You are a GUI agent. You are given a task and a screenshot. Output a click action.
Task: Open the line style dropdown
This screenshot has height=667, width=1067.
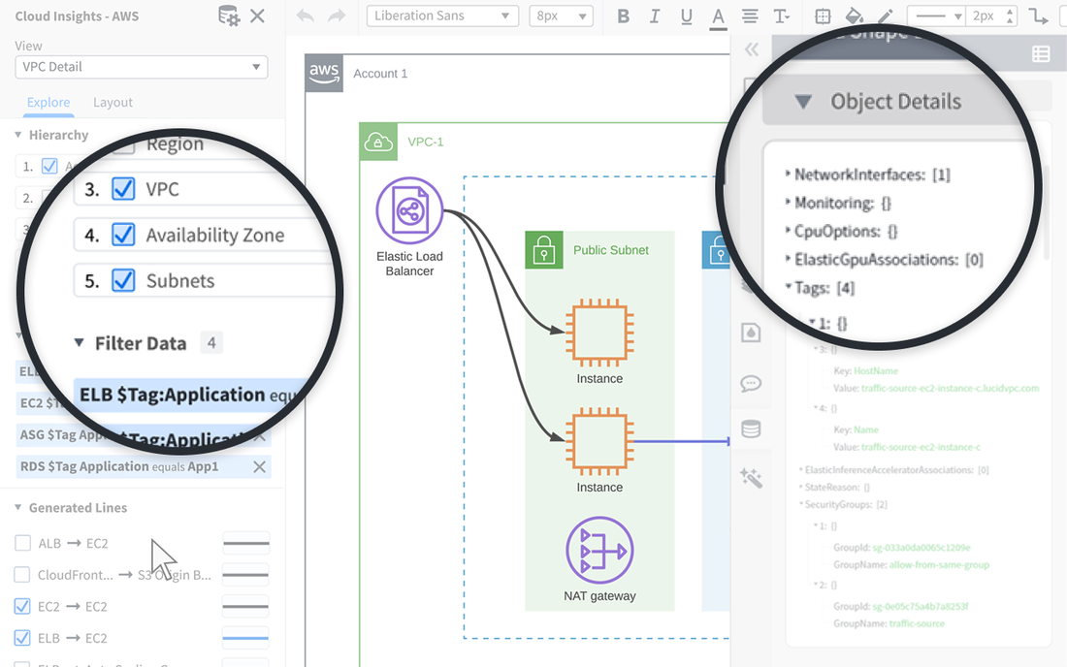(938, 16)
